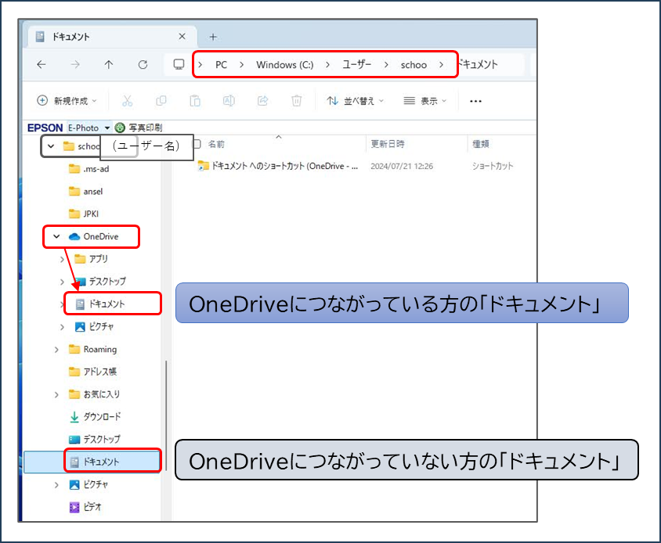This screenshot has width=661, height=543.
Task: Navigate back with the Back arrow
Action: pyautogui.click(x=42, y=65)
